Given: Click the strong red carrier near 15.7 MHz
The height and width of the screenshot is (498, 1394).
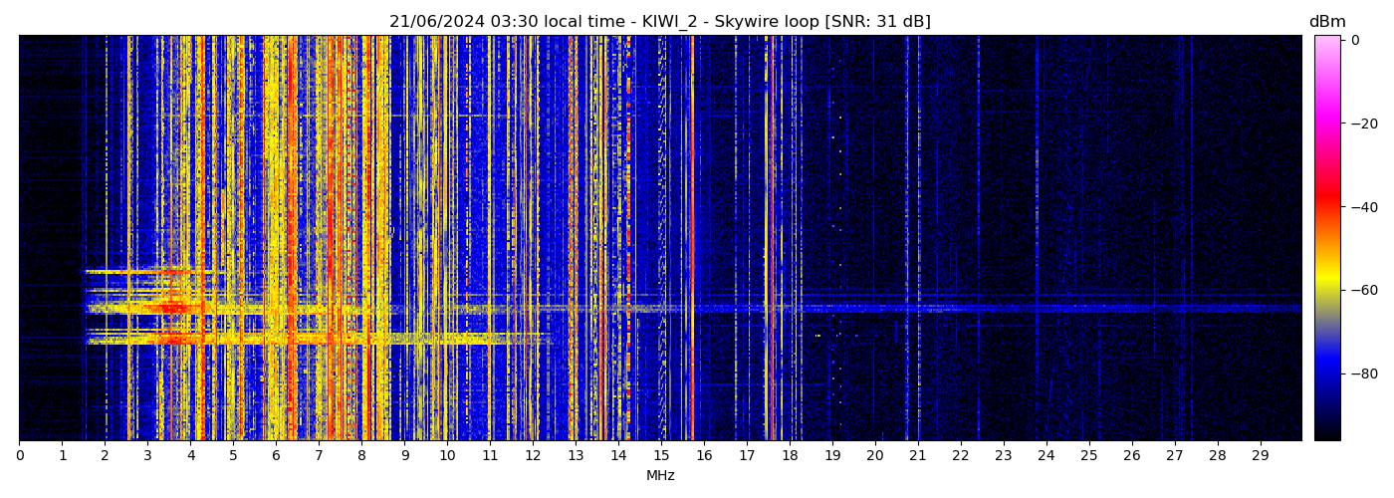Looking at the screenshot, I should tap(692, 199).
